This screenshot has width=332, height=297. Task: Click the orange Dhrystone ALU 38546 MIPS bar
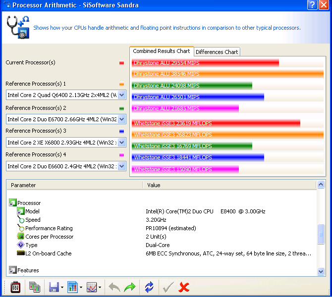(227, 74)
